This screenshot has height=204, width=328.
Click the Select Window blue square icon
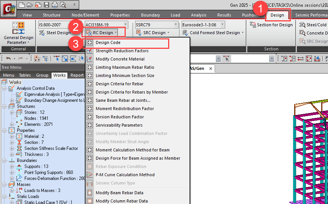click(x=65, y=59)
